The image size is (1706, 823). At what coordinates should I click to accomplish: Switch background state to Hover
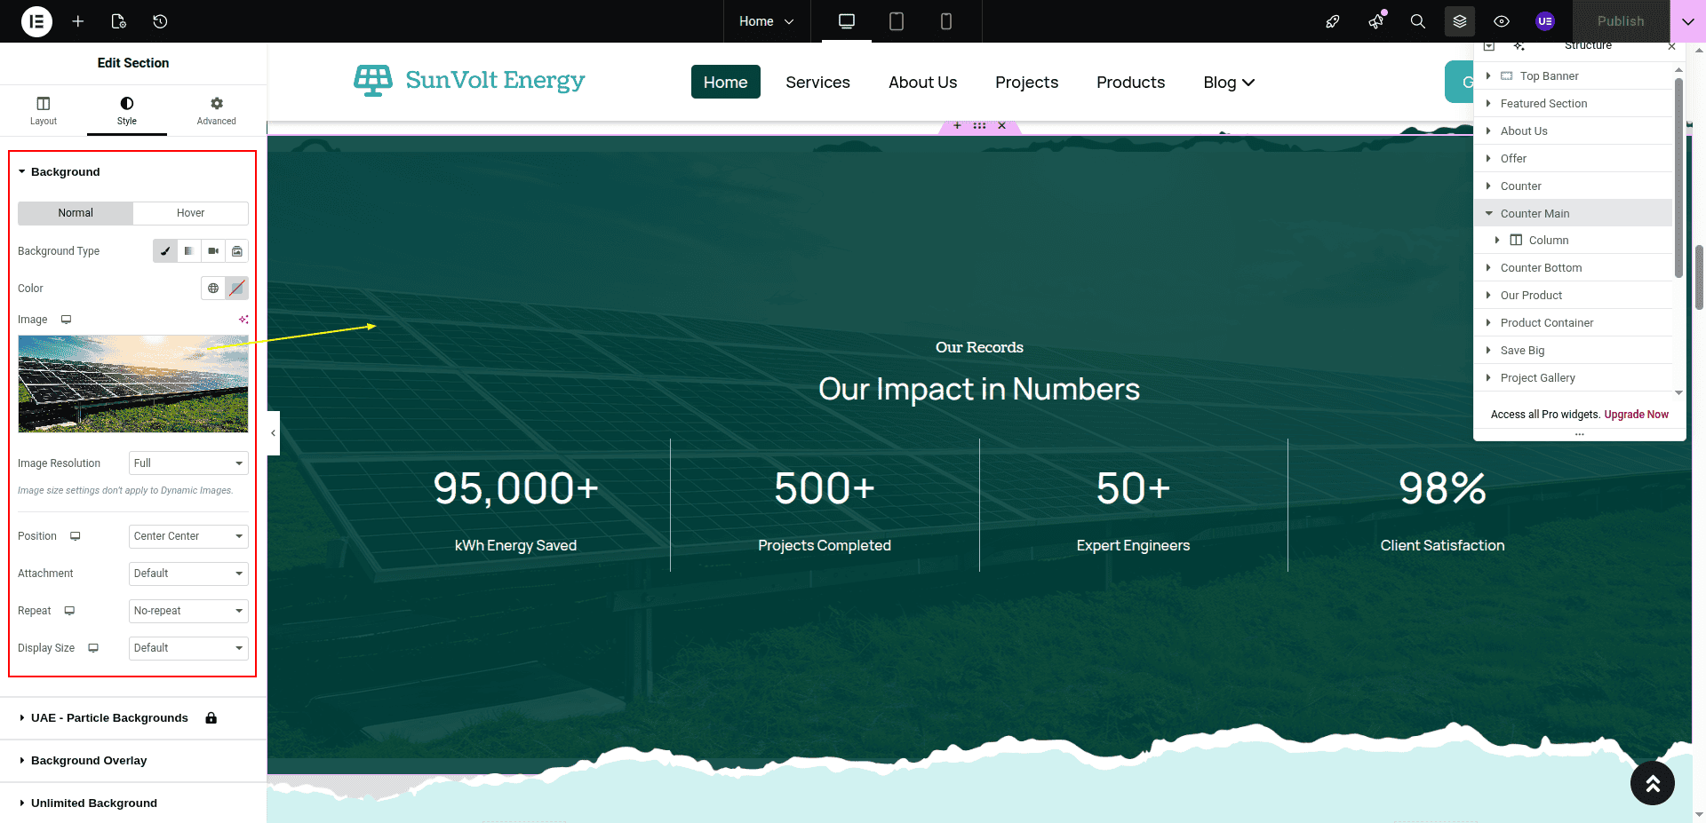[190, 213]
